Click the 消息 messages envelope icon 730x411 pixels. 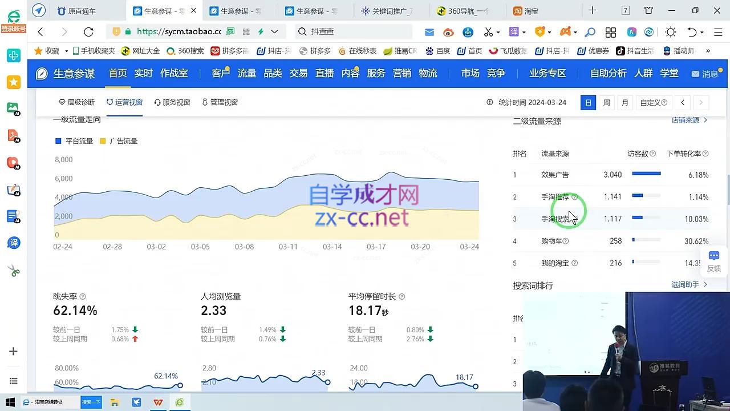pyautogui.click(x=695, y=74)
